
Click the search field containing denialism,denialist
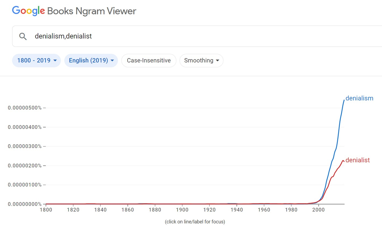coord(188,36)
